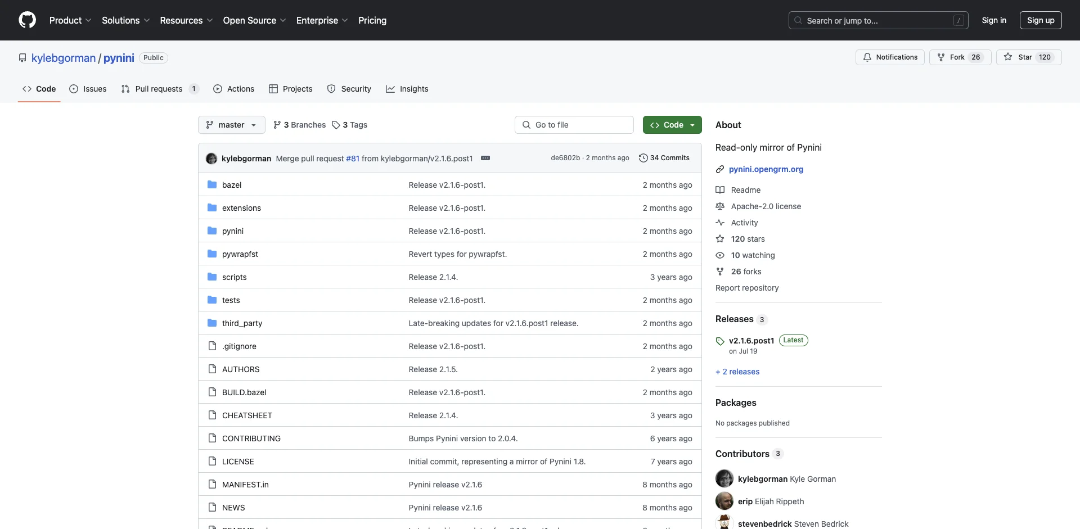Open the CONTRIBUTING file

pyautogui.click(x=251, y=438)
